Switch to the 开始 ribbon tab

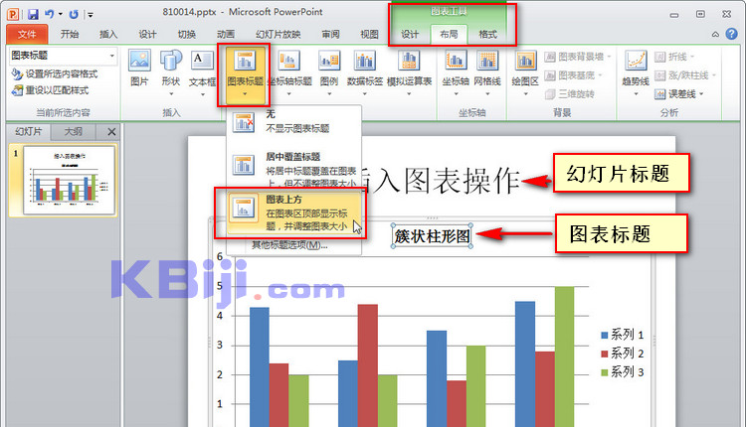click(70, 34)
